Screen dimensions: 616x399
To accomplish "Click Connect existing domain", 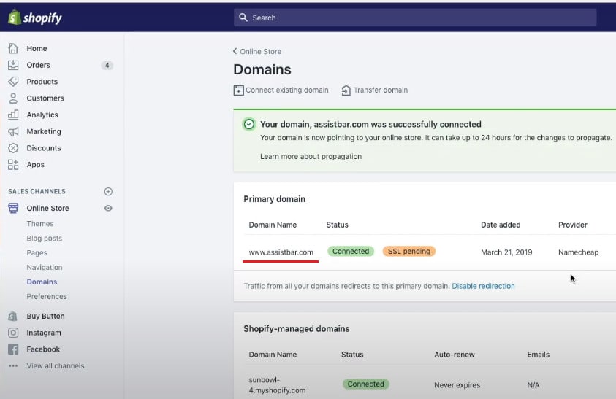I will [x=281, y=90].
